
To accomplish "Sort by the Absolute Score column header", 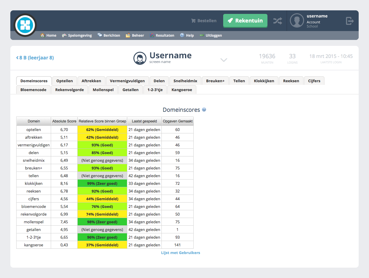I will point(64,121).
